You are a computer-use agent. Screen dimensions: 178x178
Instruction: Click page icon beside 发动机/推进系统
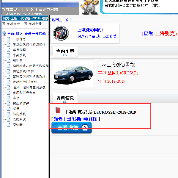pyautogui.click(x=9, y=82)
